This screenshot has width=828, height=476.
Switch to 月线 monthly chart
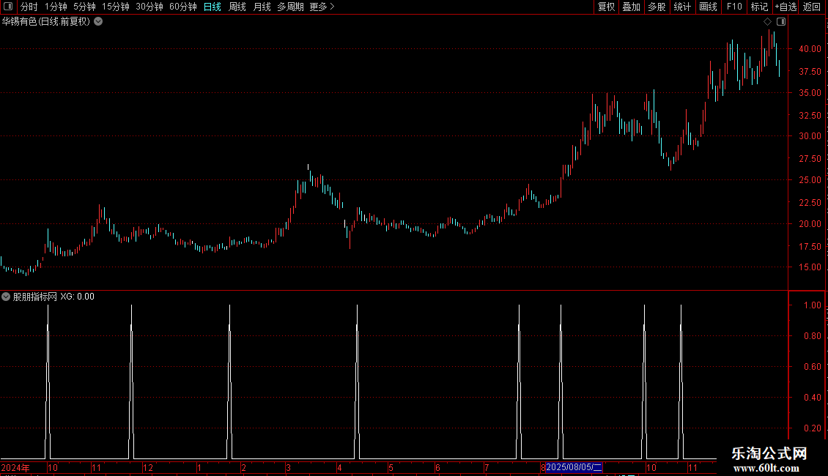pyautogui.click(x=262, y=7)
